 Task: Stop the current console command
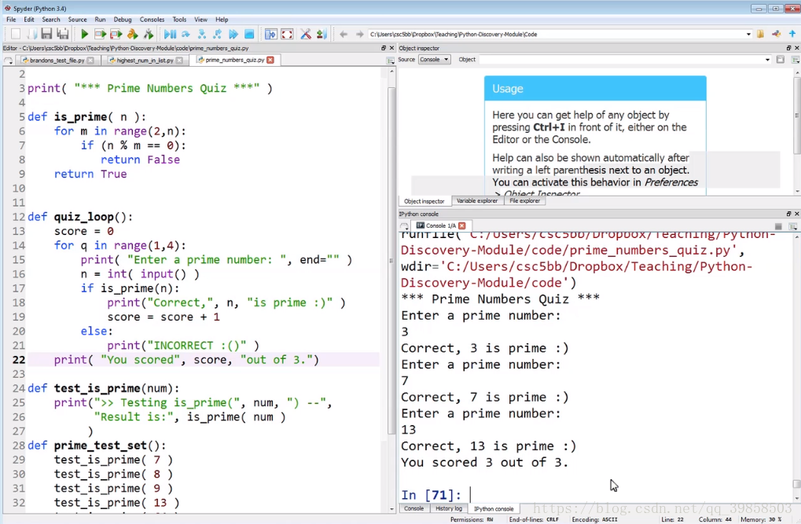click(x=778, y=225)
